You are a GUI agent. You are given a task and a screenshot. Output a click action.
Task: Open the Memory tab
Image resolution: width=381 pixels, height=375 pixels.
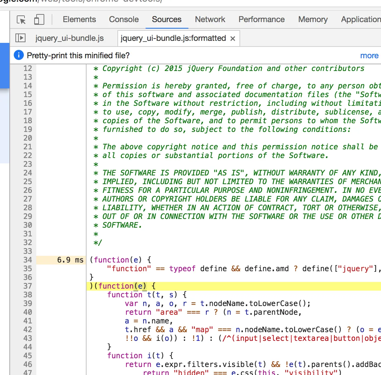313,19
